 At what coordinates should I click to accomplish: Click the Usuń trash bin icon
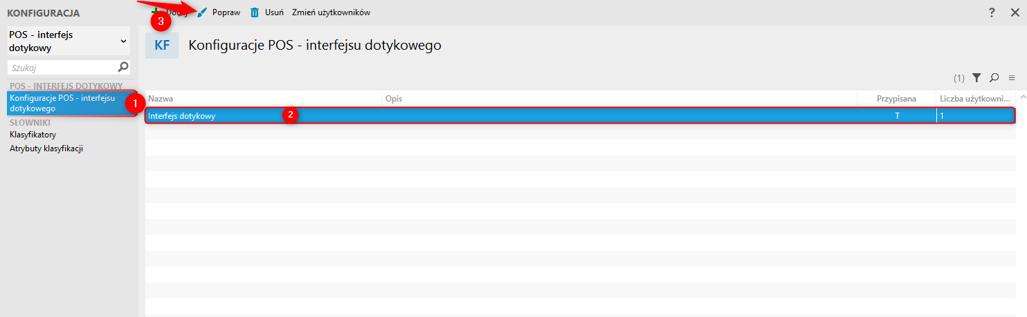255,12
